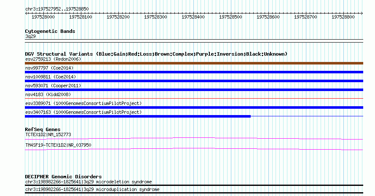Click the black 3q29 microduplication syndrome bar
This screenshot has width=375, height=196.
coord(194,193)
